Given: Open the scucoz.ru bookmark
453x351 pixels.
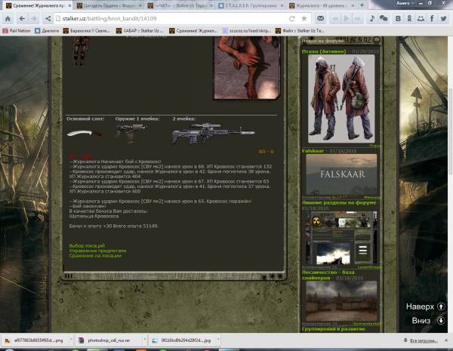Looking at the screenshot, I should point(247,31).
